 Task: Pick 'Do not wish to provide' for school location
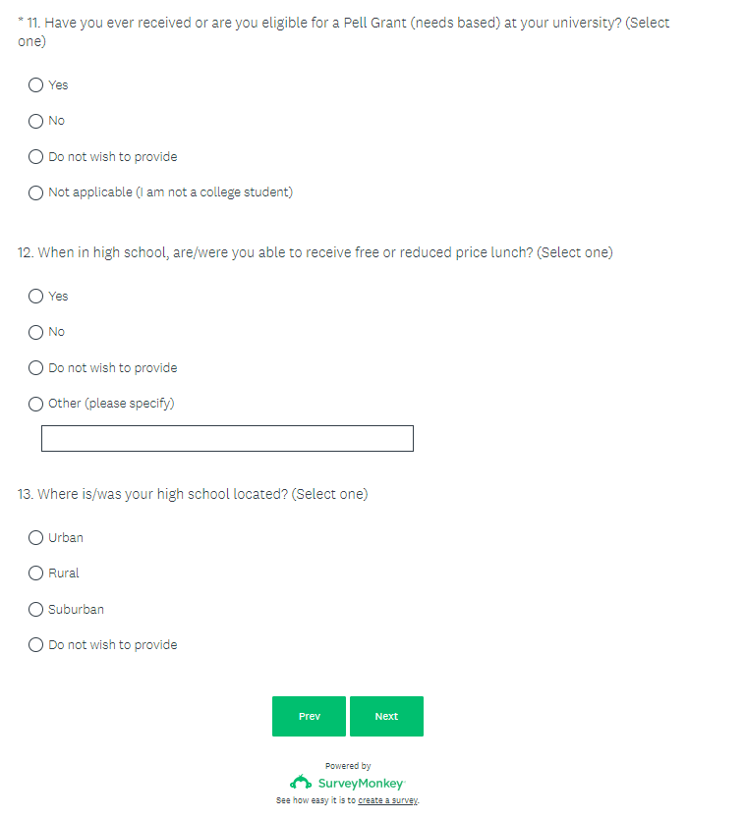(x=36, y=645)
